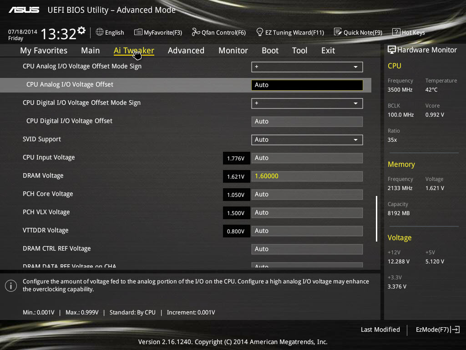The width and height of the screenshot is (466, 350).
Task: Click the DRAM Voltage 1.60000 field
Action: 307,176
